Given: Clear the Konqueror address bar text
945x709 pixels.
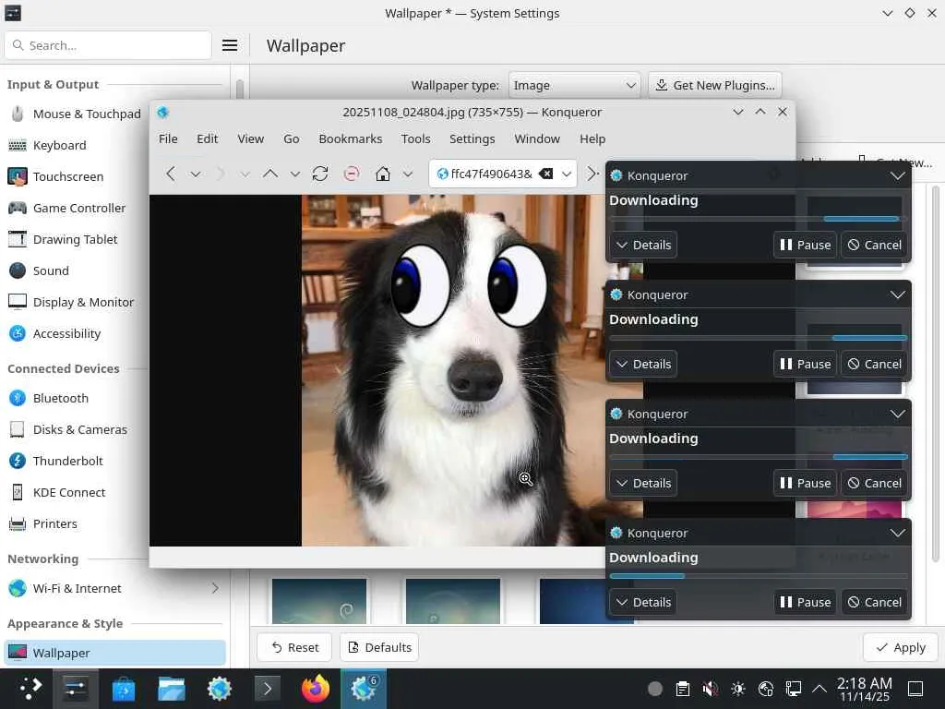Looking at the screenshot, I should click(545, 174).
